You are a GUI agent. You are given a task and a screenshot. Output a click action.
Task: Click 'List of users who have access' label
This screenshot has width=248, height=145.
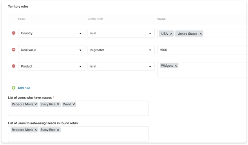pos(30,97)
